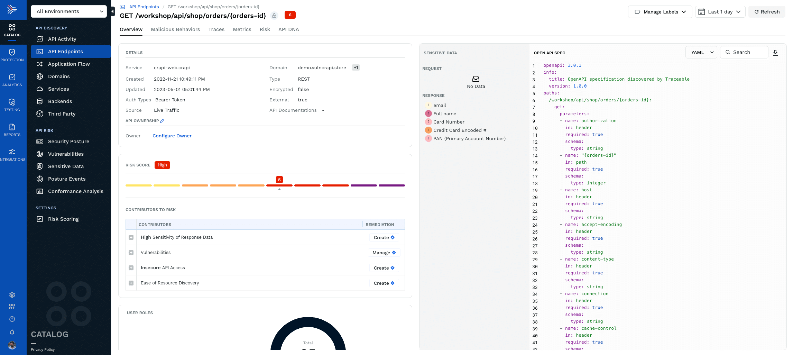Switch to the Malicious Behaviors tab
Screen dimensions: 793x355
coord(175,29)
